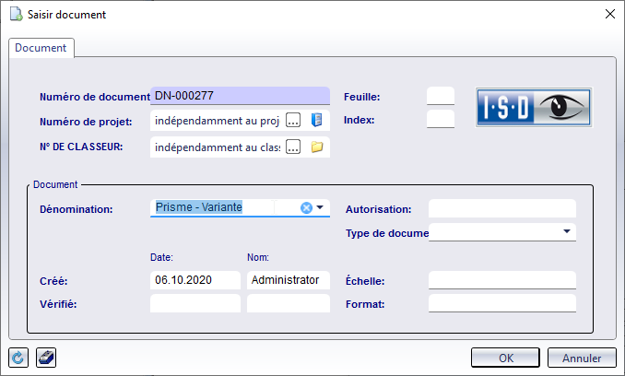Open browse button for Numéro de projet
Screen dimensions: 625x376
point(293,120)
